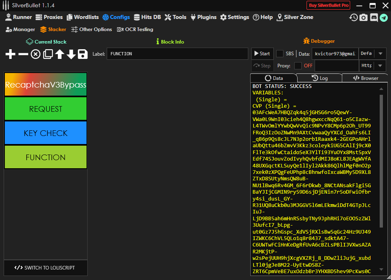
Task: Expand the Default data type dropdown
Action: tap(380, 54)
